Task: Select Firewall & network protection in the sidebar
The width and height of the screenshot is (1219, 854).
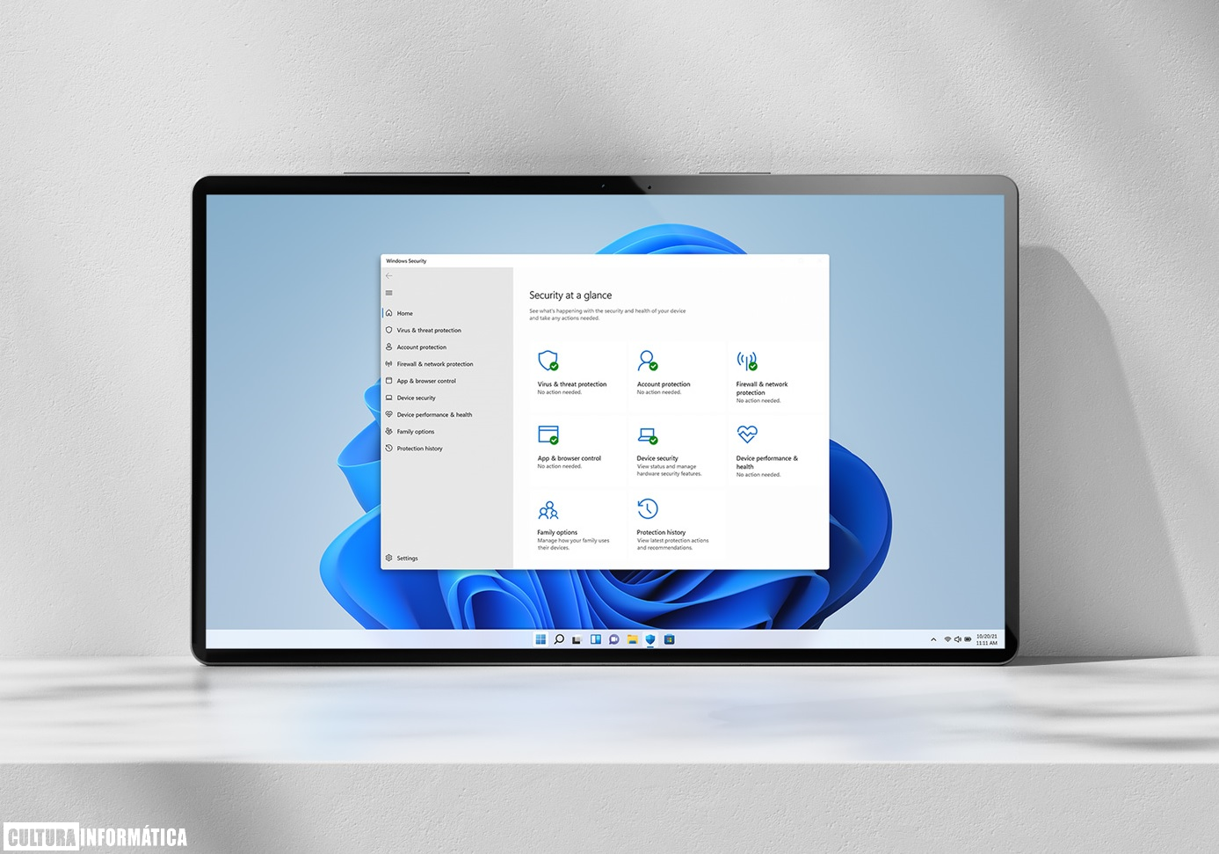Action: [x=446, y=364]
